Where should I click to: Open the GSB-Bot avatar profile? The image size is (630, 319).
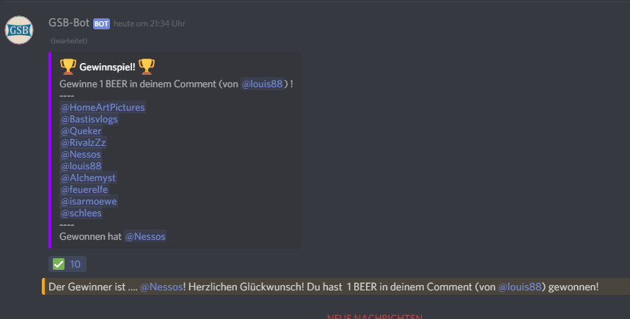click(x=19, y=30)
